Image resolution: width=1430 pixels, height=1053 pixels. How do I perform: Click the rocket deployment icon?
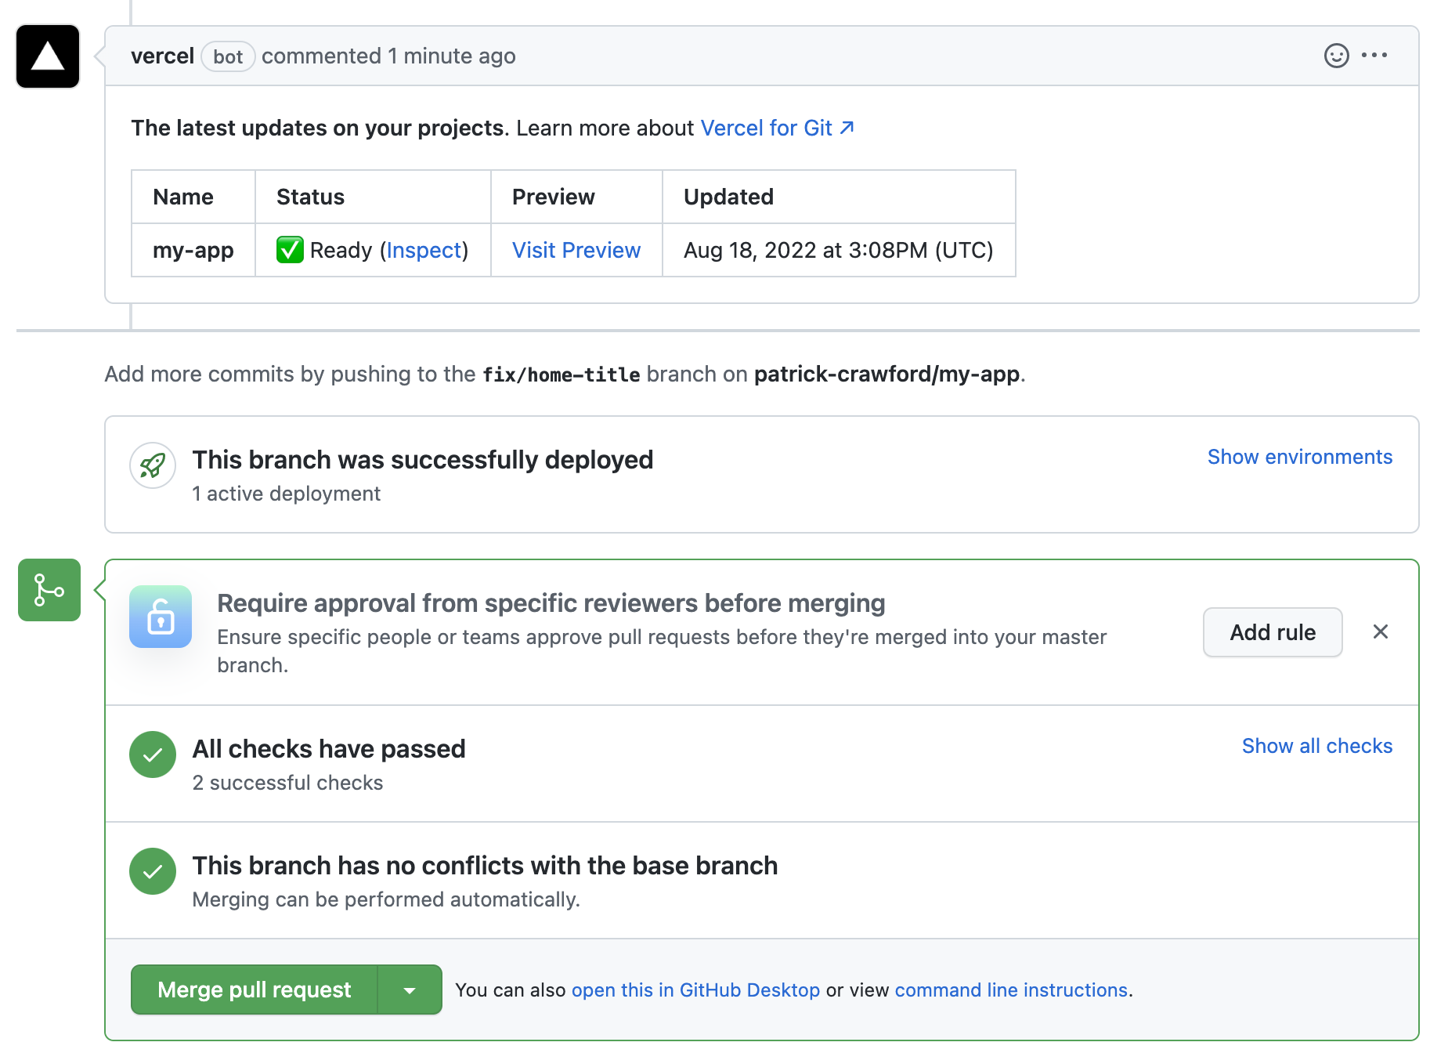click(x=152, y=465)
